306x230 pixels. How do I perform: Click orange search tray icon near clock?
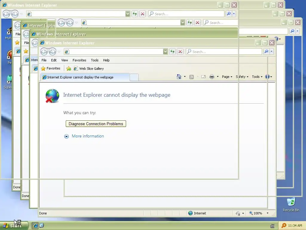(284, 226)
